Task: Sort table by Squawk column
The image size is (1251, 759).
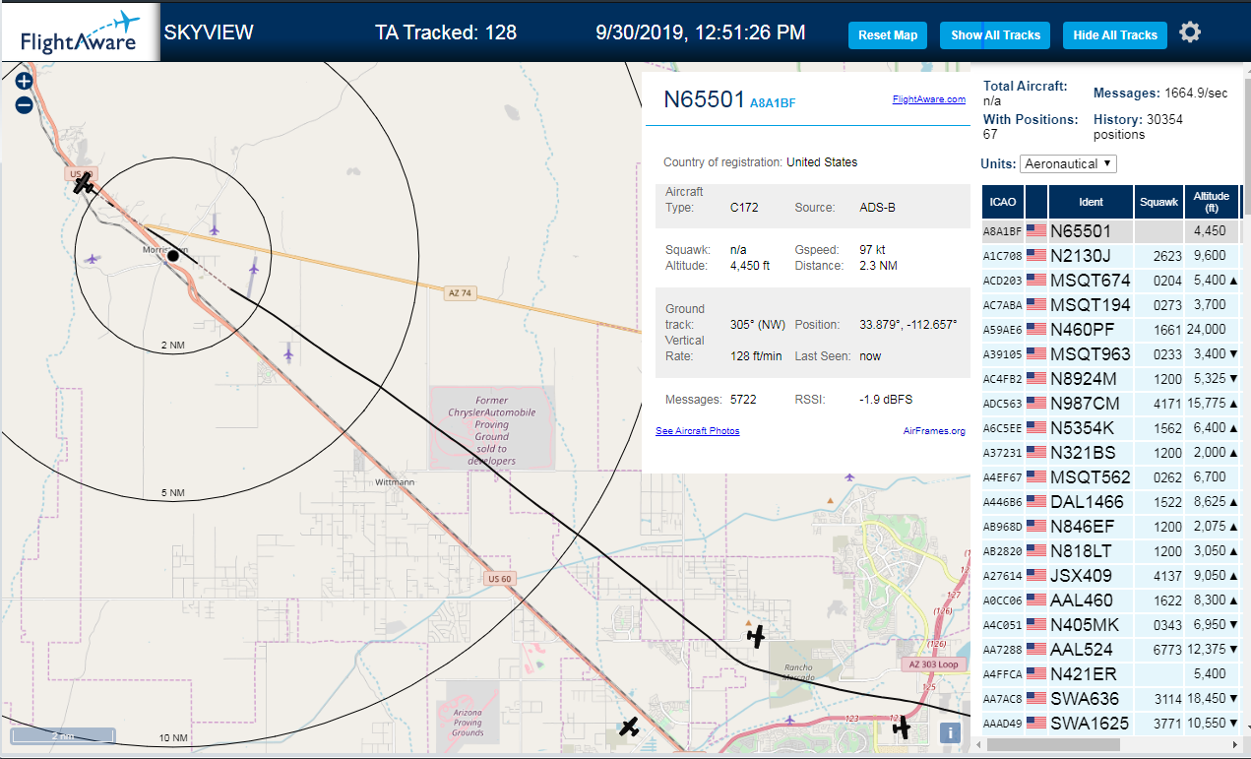Action: coord(1157,202)
